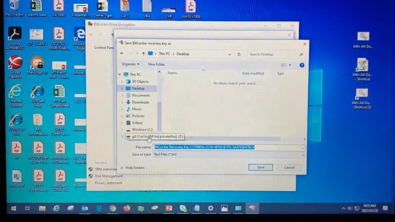Open Task View on the taskbar
The image size is (395, 222).
[x=27, y=208]
